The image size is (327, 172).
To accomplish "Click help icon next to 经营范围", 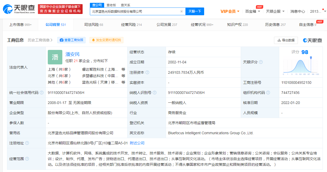I will coord(27,159).
